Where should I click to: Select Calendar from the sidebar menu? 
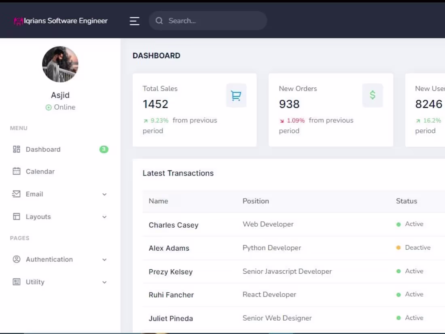[x=40, y=171]
